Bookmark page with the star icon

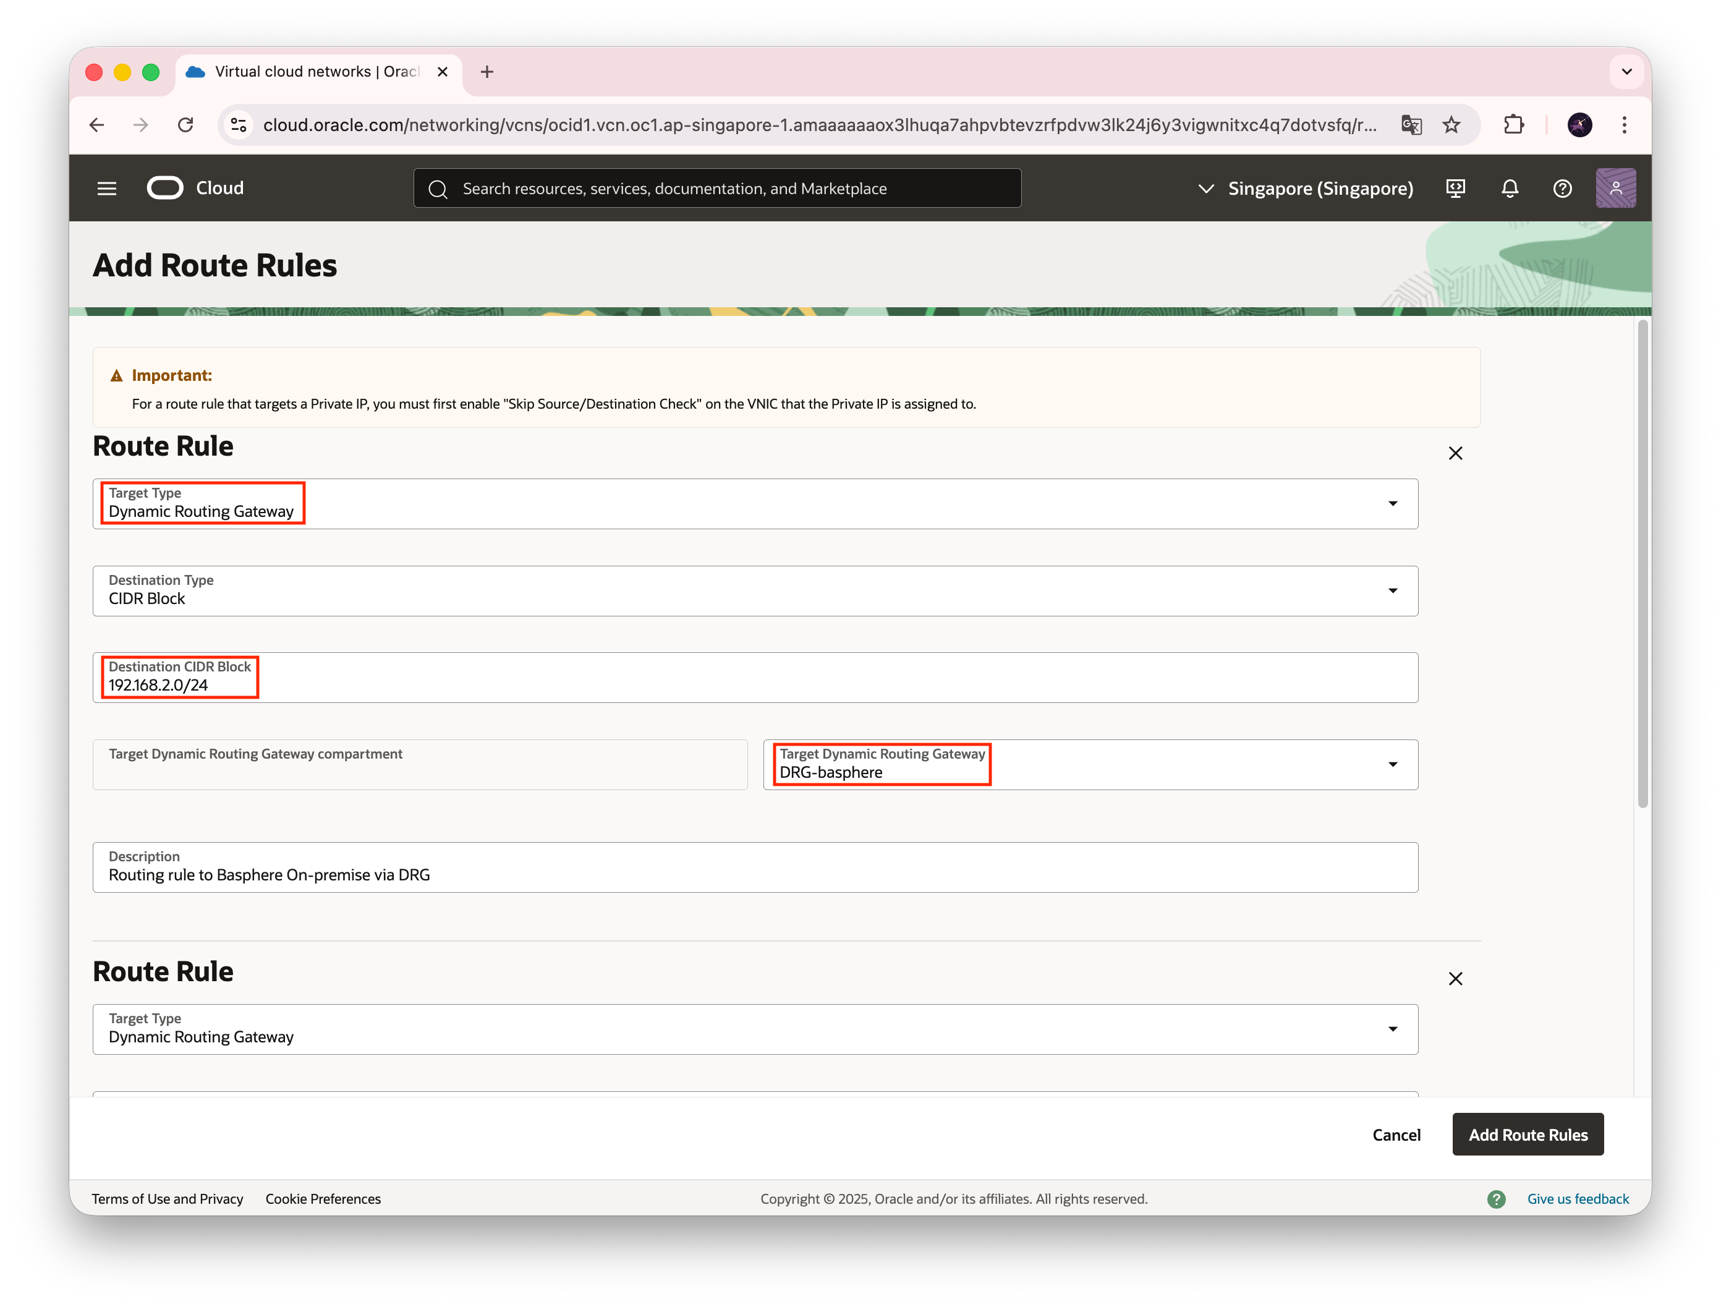[1451, 124]
